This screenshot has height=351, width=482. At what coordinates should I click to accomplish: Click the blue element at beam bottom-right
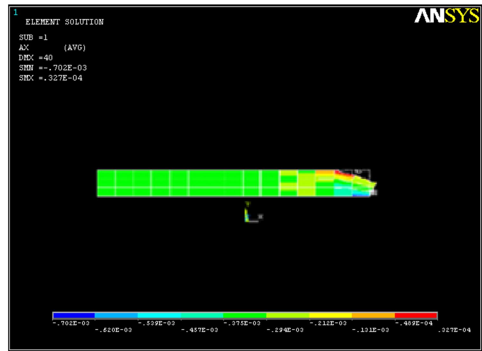[361, 195]
